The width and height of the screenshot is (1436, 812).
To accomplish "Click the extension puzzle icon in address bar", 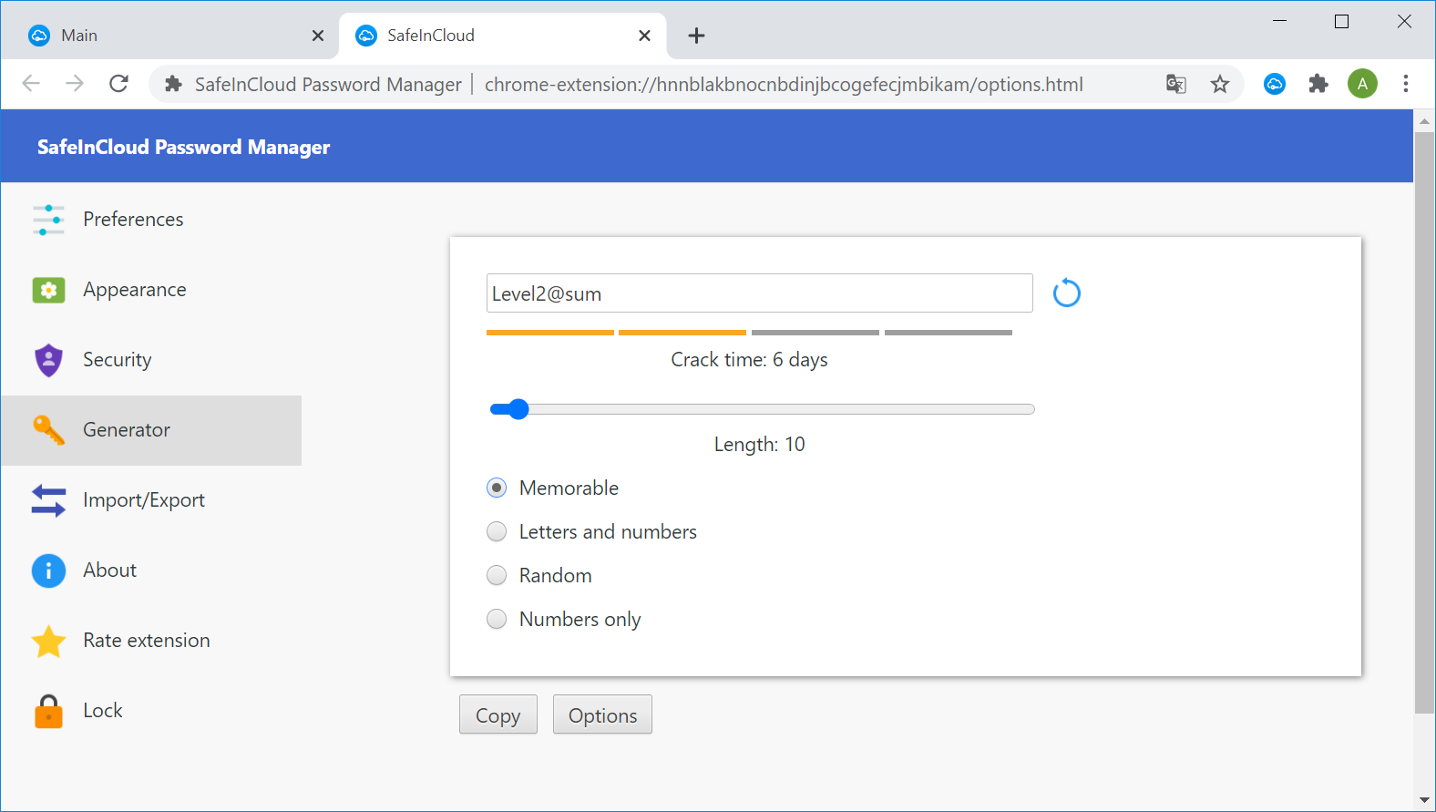I will click(x=173, y=85).
